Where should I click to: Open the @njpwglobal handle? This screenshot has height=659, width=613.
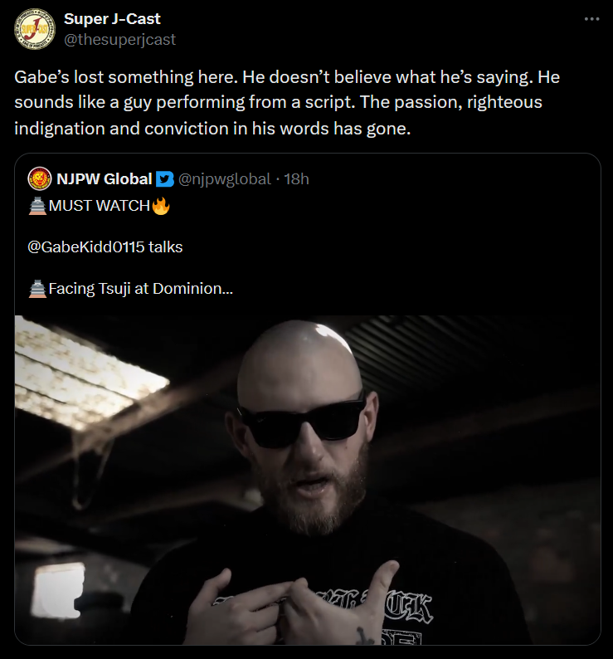(x=225, y=179)
